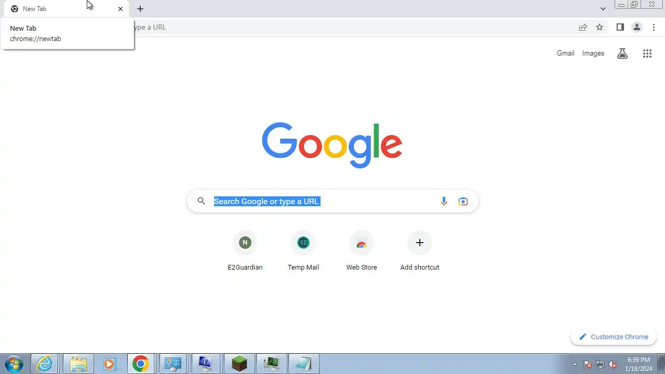
Task: Open the Minecraft grass block taskbar icon
Action: point(240,364)
